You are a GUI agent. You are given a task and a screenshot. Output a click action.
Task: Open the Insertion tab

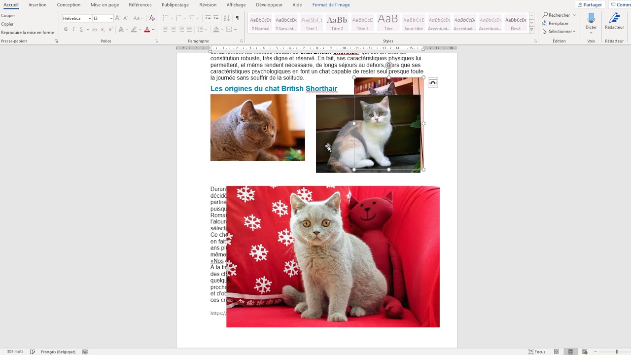tap(37, 5)
